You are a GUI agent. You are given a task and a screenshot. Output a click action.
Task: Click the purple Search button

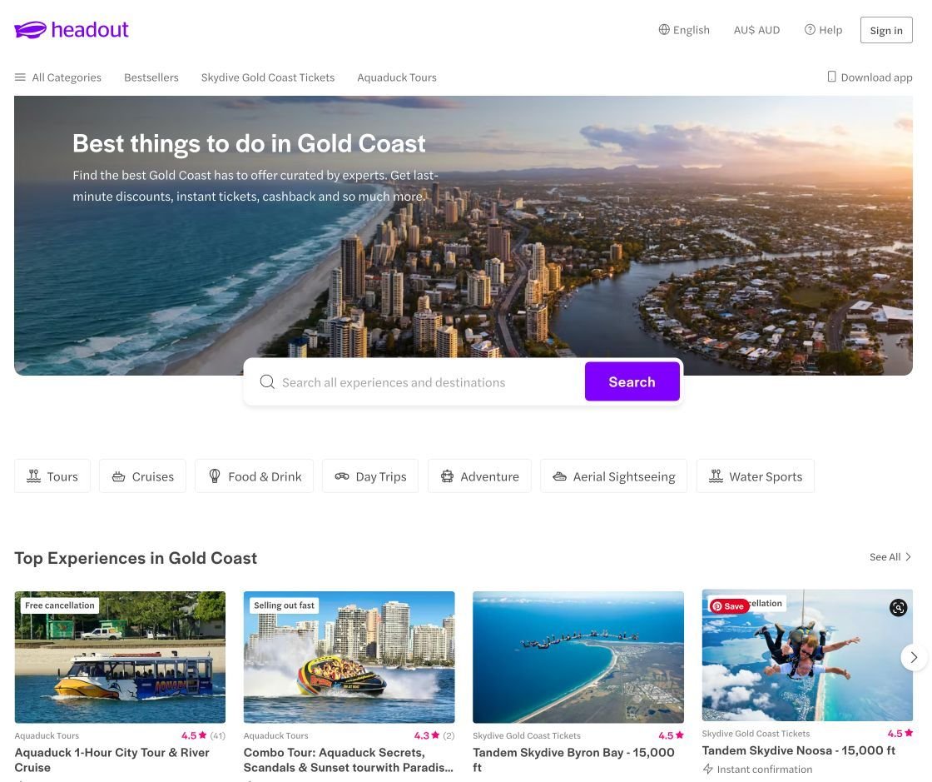point(632,381)
